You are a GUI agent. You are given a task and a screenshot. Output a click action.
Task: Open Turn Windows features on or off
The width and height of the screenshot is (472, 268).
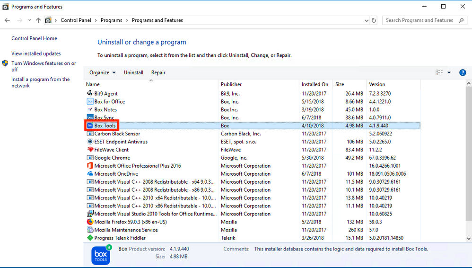pos(44,66)
